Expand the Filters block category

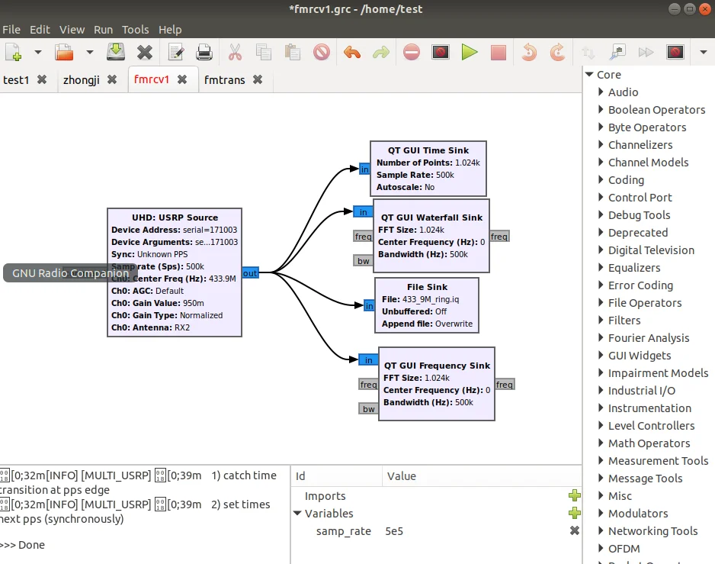(x=601, y=321)
